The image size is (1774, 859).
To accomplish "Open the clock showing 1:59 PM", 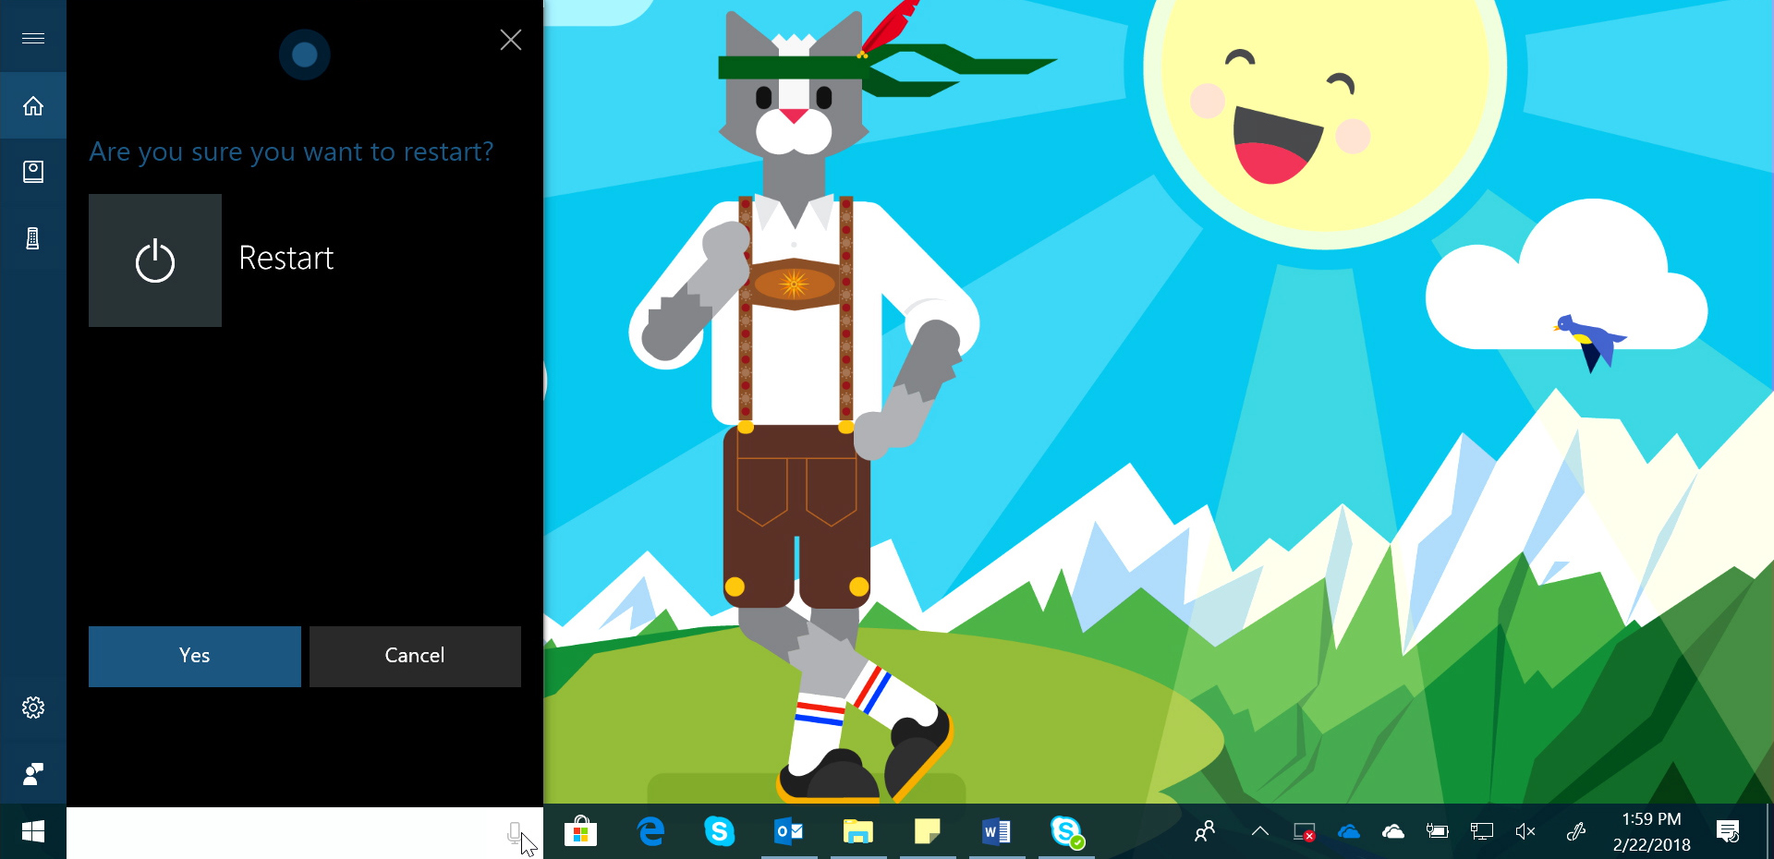I will [x=1651, y=831].
